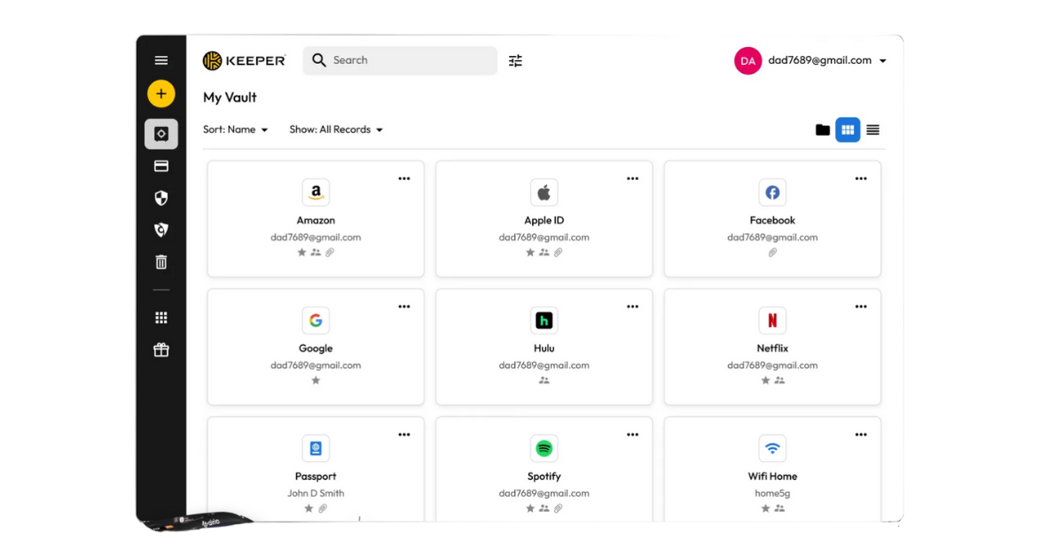
Task: Open the three-dot menu on the Apple ID card
Action: (632, 178)
